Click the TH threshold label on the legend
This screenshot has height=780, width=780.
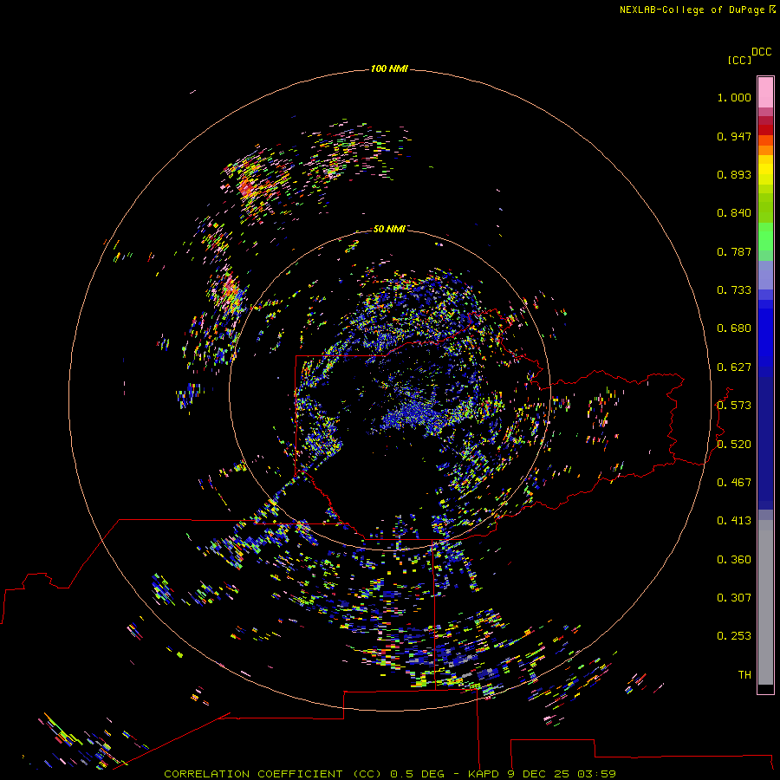(x=744, y=674)
